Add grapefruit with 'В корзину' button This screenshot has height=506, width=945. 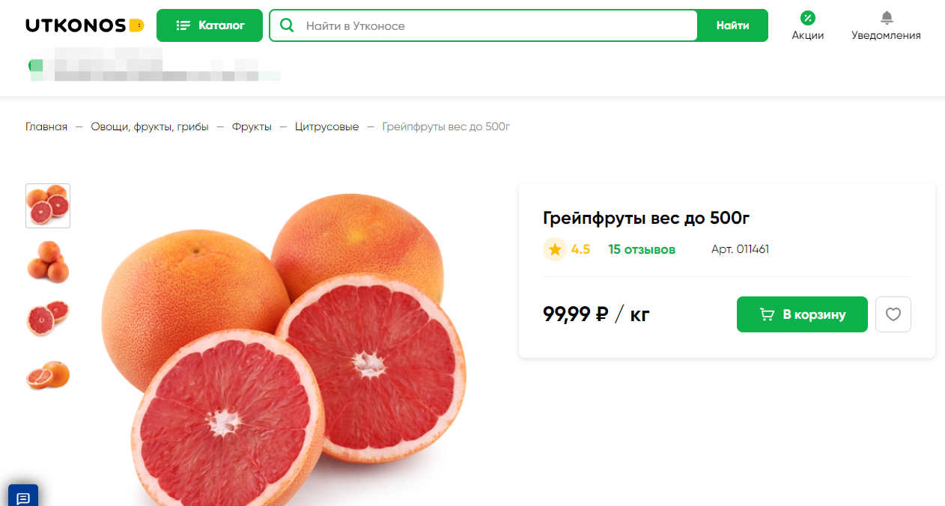[802, 314]
